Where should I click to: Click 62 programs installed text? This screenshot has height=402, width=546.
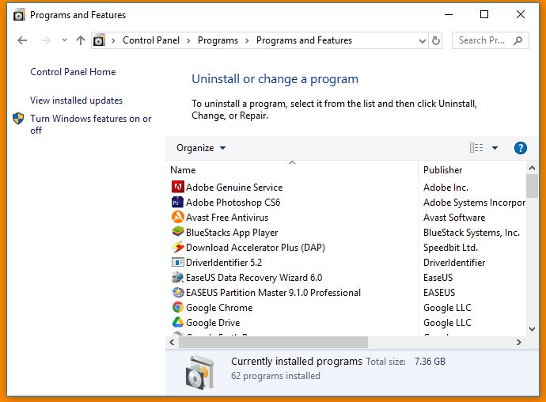(x=275, y=376)
